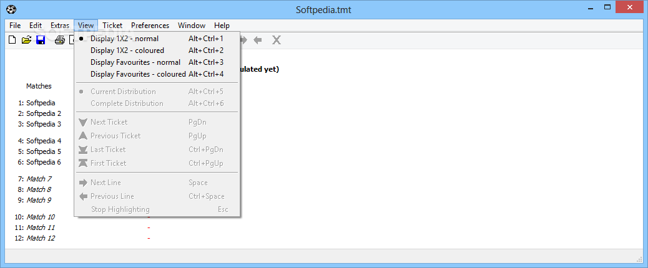Choose Complete Distribution option
The width and height of the screenshot is (648, 268).
[x=157, y=103]
